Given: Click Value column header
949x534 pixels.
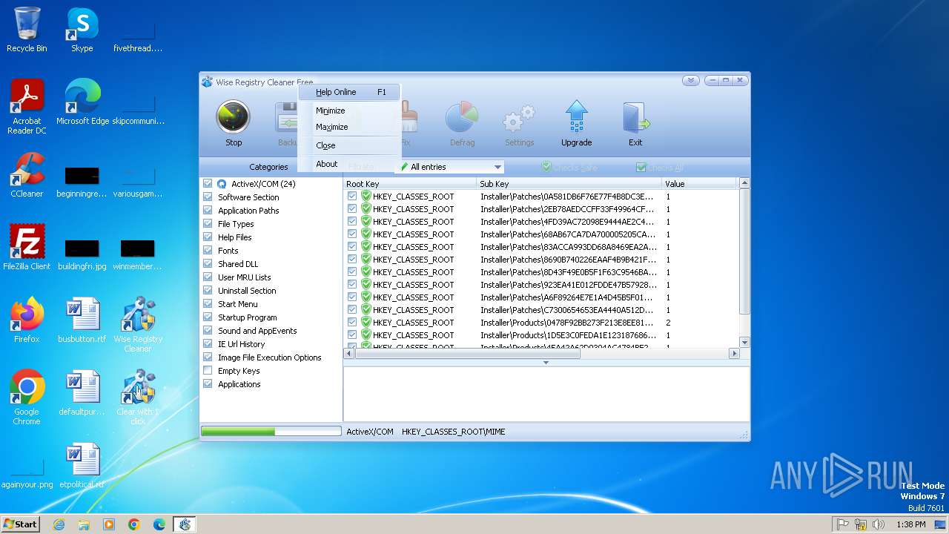Looking at the screenshot, I should [700, 183].
